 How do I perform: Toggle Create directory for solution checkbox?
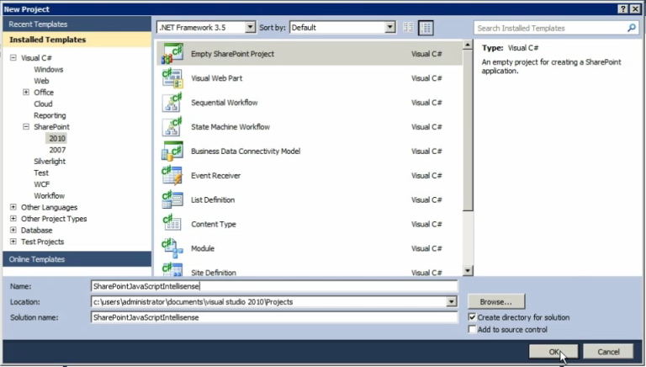[472, 317]
